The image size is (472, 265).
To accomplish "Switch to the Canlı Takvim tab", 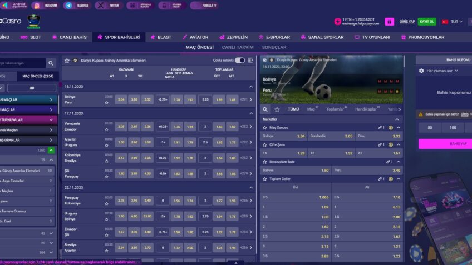I will 238,47.
